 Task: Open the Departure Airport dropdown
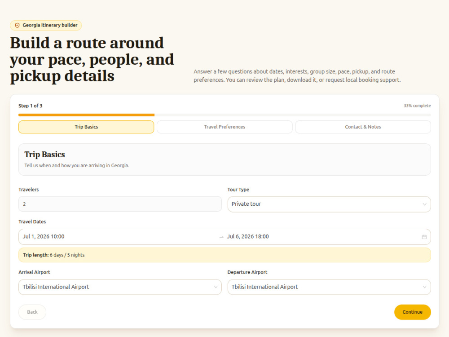(x=329, y=287)
